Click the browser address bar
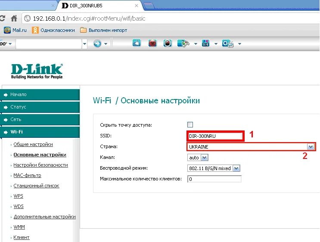This screenshot has width=320, height=242. (x=171, y=19)
